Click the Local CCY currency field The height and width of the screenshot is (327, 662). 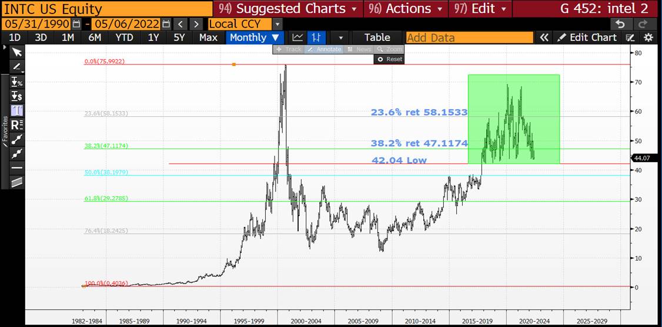240,24
